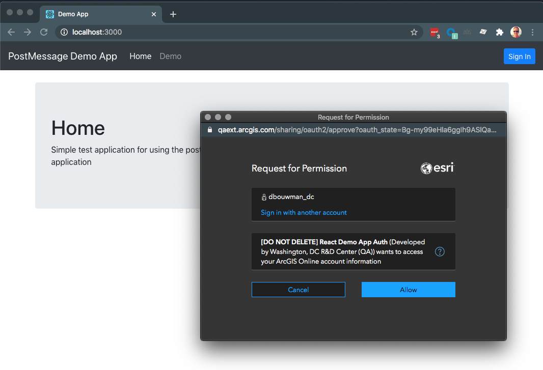543x370 pixels.
Task: Open the help question mark icon
Action: 440,251
